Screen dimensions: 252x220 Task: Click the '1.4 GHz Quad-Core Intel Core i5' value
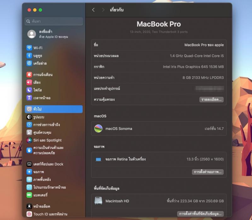click(197, 56)
